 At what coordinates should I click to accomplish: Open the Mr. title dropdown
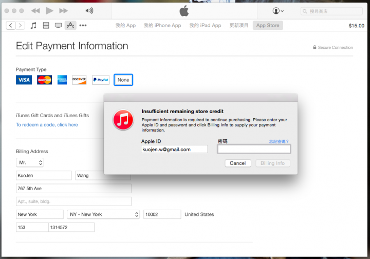30,162
